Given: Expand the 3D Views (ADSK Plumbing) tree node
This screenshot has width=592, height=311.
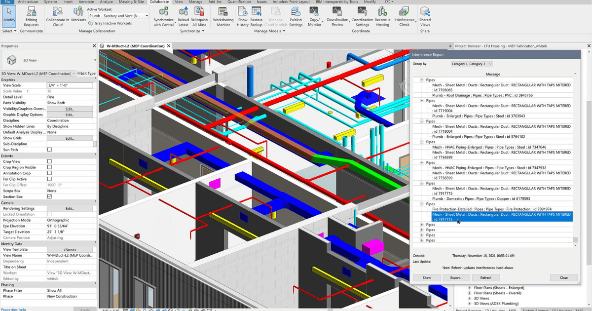Looking at the screenshot, I should click(x=470, y=304).
